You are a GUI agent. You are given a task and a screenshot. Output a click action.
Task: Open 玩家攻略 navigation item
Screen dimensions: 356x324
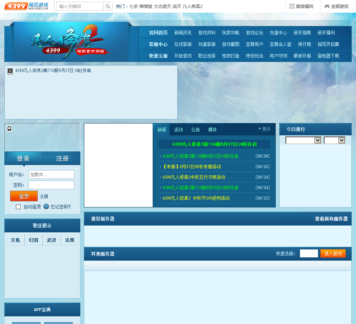[x=230, y=33]
